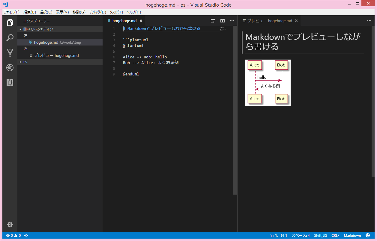
Task: Click the errors and warnings count in status bar
Action: (13, 236)
